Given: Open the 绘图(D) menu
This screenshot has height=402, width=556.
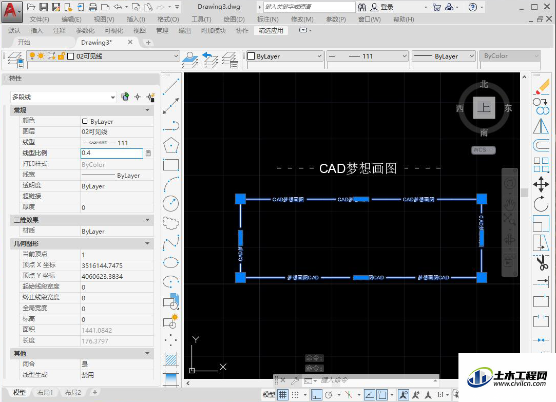Looking at the screenshot, I should click(x=234, y=19).
